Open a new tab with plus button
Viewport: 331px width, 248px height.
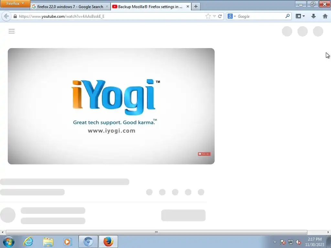[x=196, y=6]
